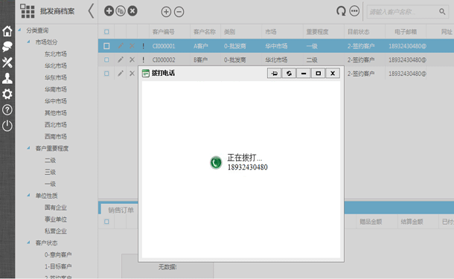Viewport: 454px width, 279px height.
Task: Click the 拨打电话 dialog title icon
Action: tap(146, 73)
